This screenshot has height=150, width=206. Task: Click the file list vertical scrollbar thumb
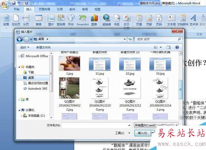pyautogui.click(x=180, y=90)
